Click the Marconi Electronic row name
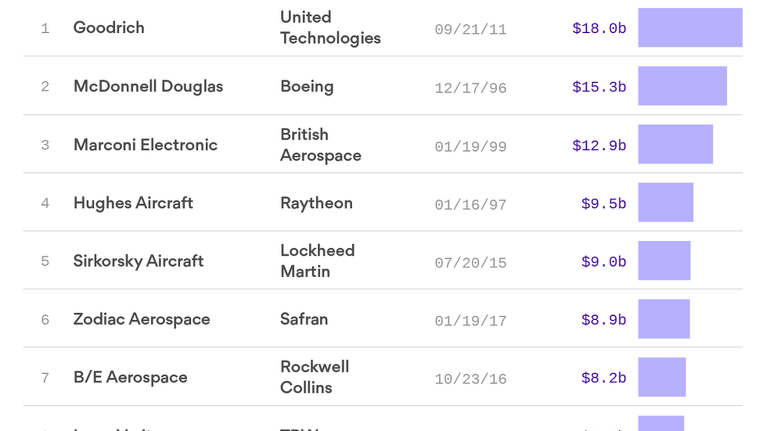767x431 pixels. pos(145,145)
